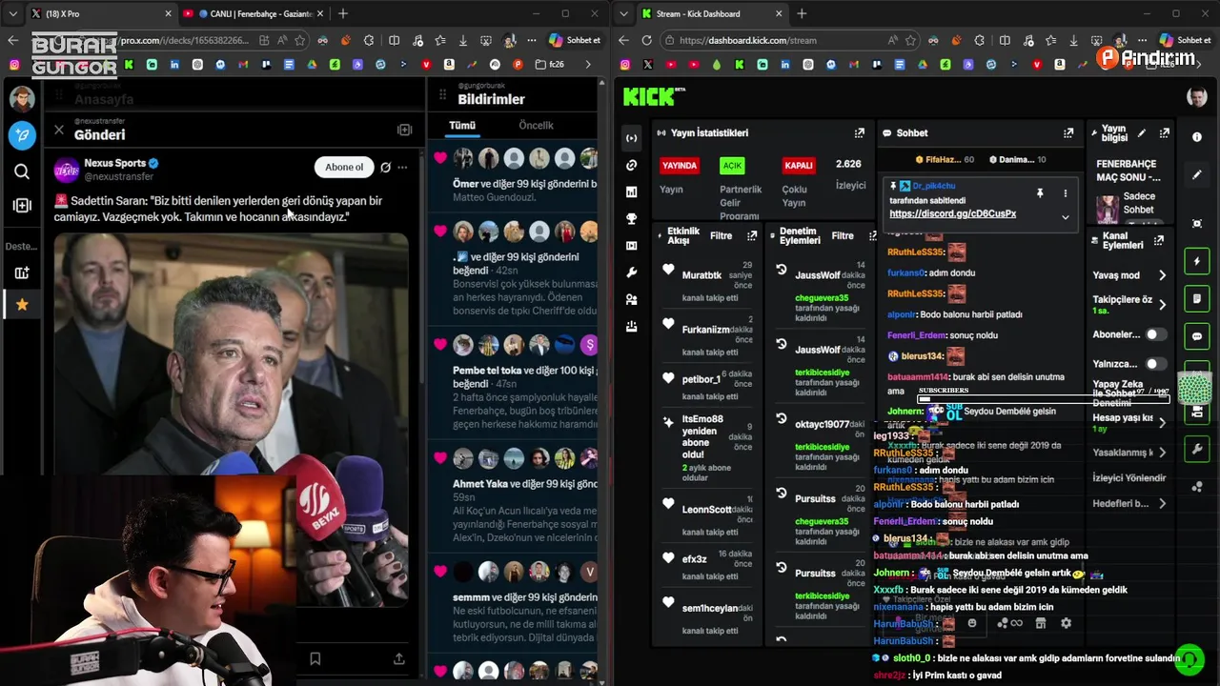Open a new tab in the X Pro window
The image size is (1220, 686).
tap(343, 13)
